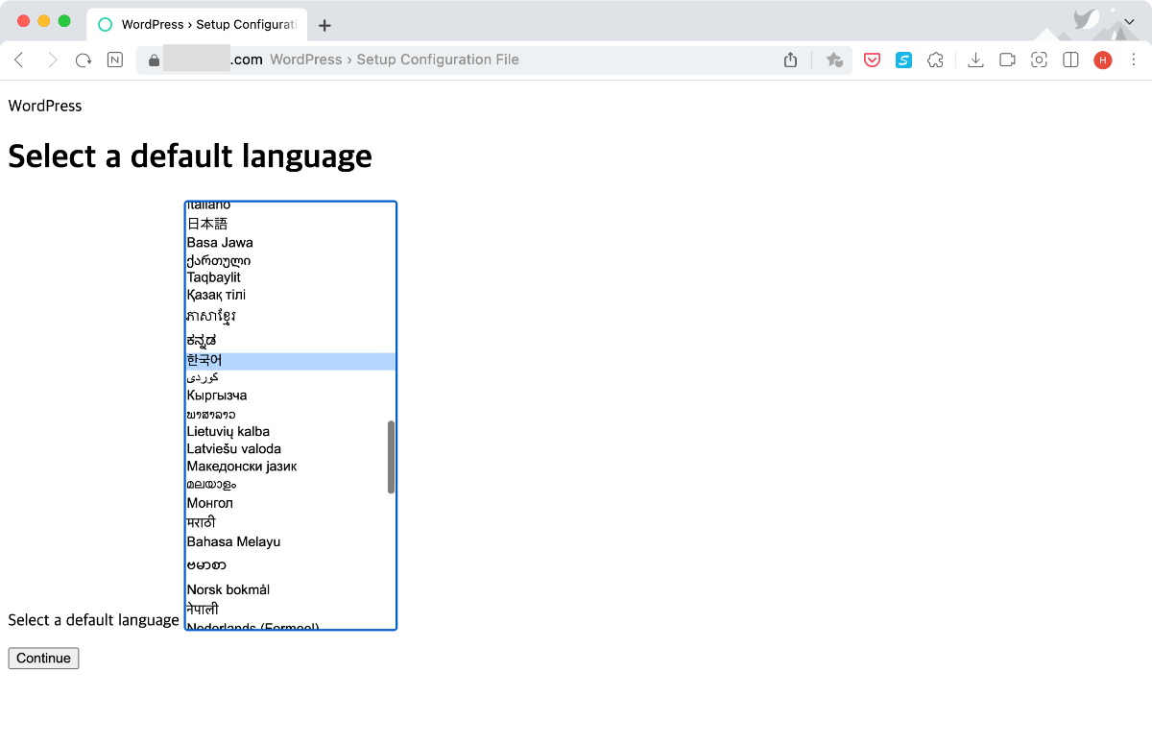
Task: Open the profile avatar H
Action: (x=1102, y=60)
